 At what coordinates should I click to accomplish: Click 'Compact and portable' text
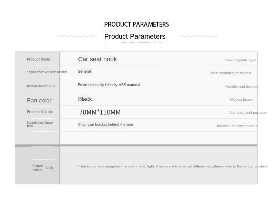click(x=248, y=113)
